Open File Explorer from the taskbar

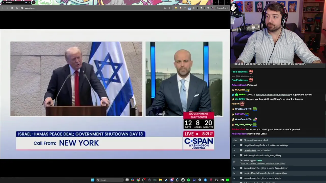coord(160,180)
